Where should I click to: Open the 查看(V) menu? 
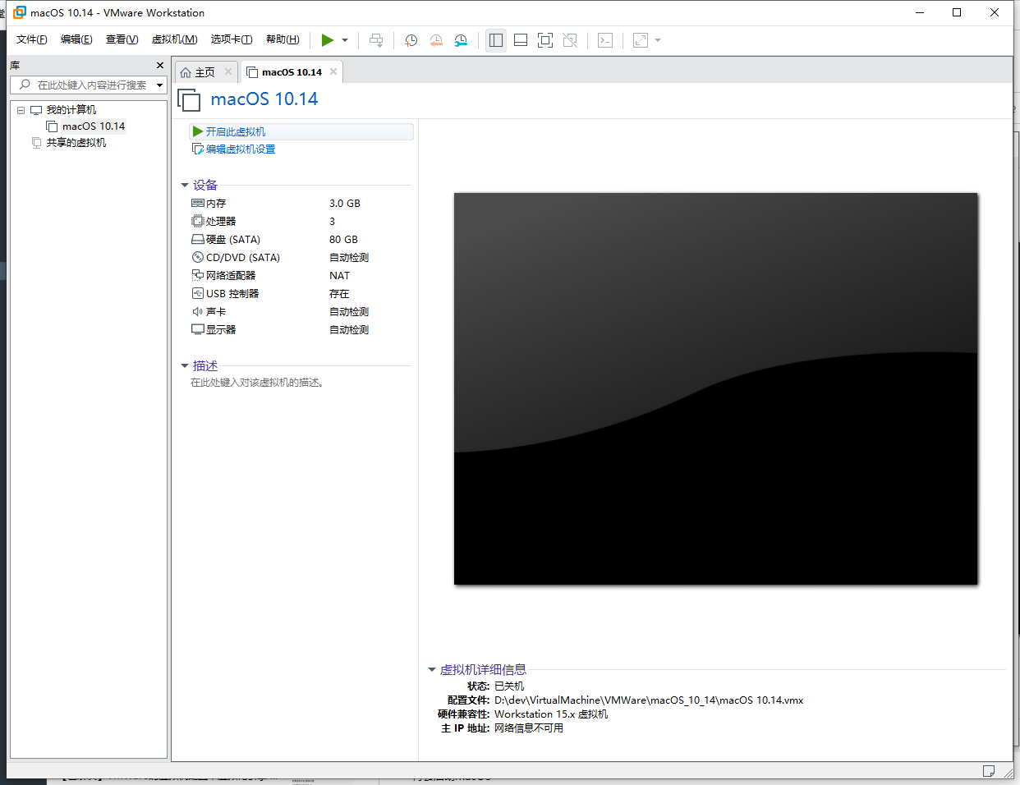pyautogui.click(x=122, y=39)
